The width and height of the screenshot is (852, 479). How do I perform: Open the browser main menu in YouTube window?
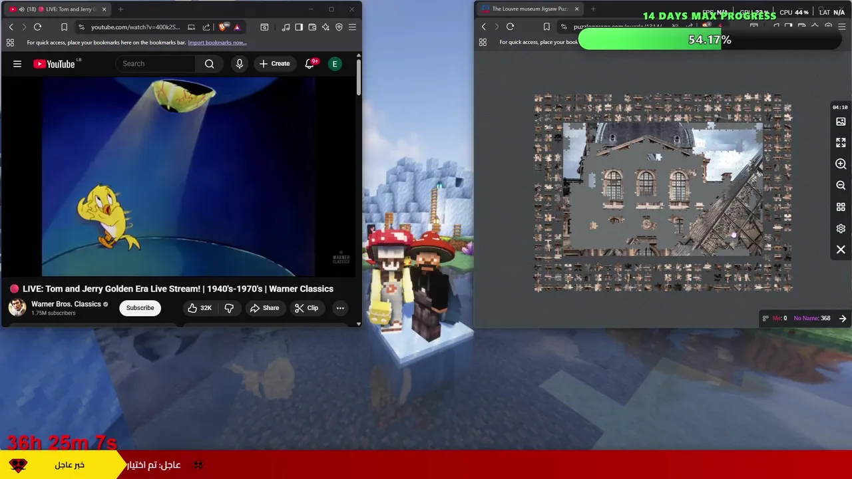tap(352, 27)
